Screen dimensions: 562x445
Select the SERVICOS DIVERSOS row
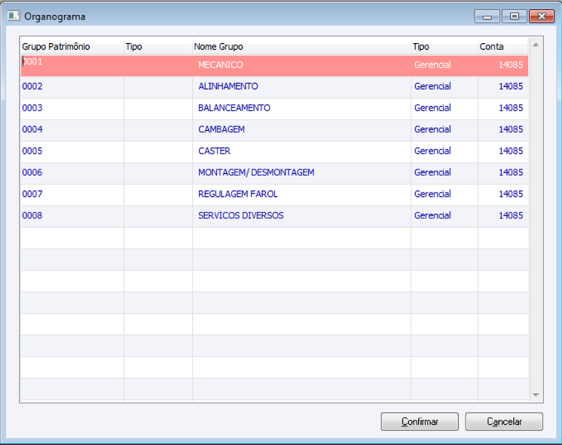[x=274, y=215]
